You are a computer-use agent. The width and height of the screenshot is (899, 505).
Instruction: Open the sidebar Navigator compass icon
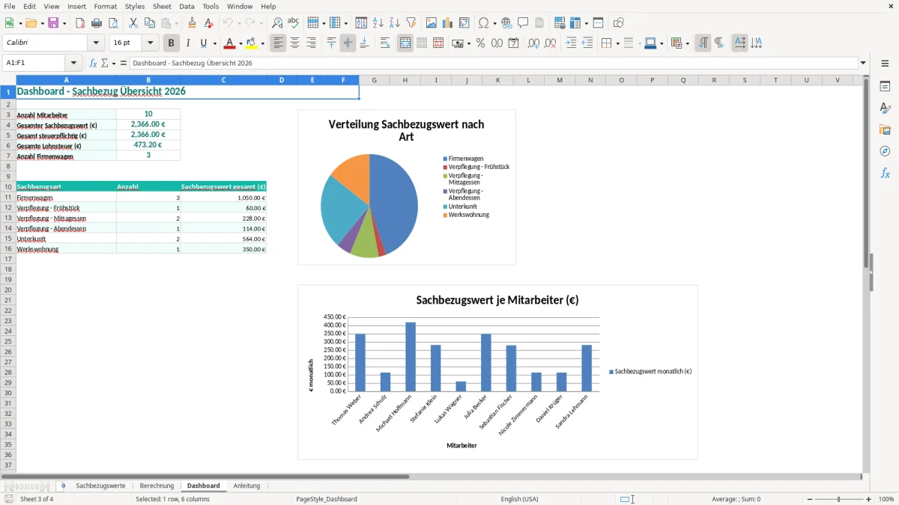click(x=885, y=151)
